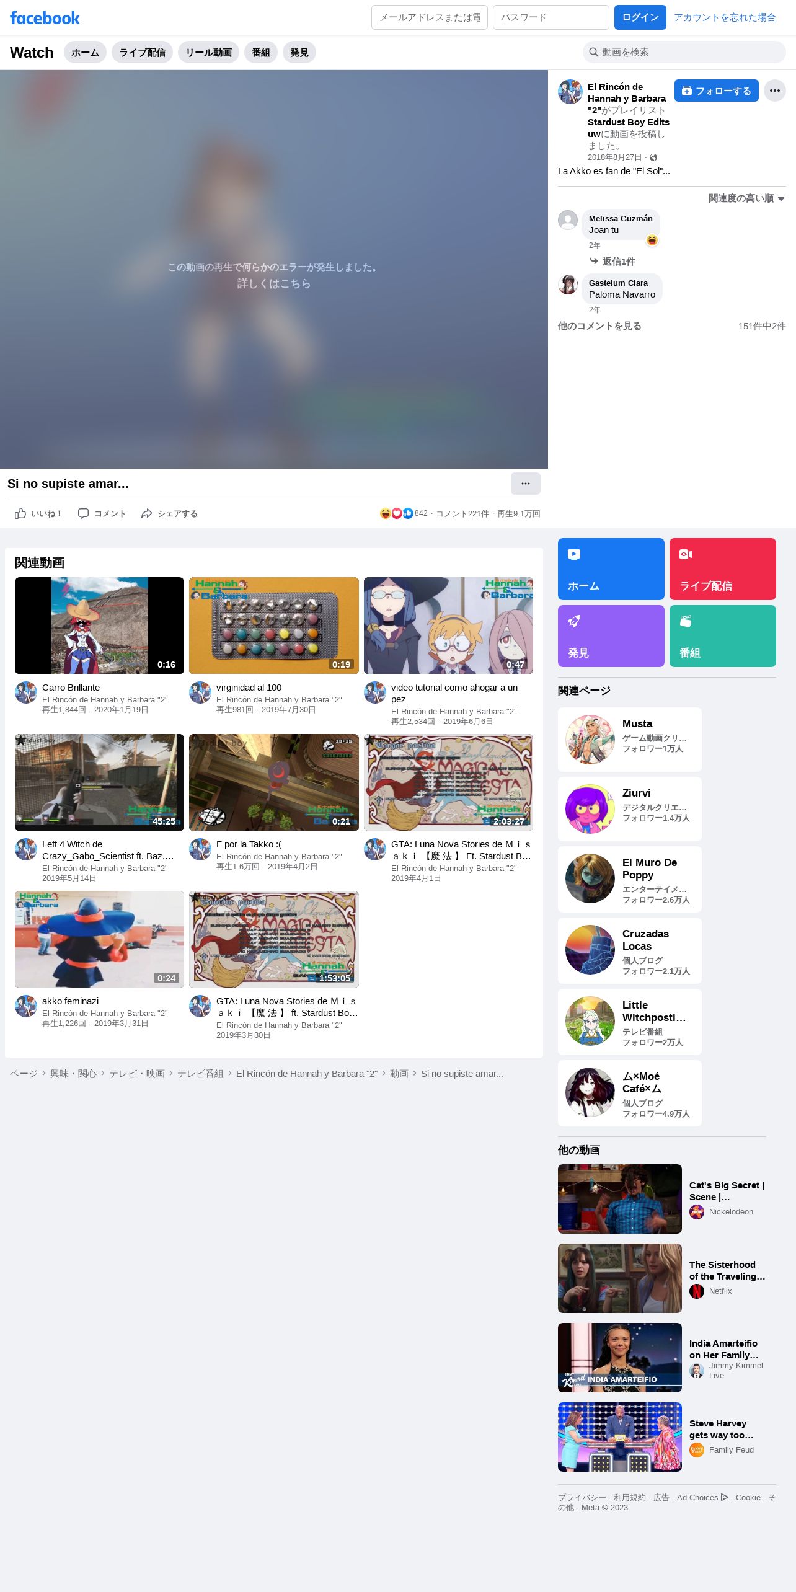Viewport: 796px width, 1592px height.
Task: Open the El Muro De Poppy avatar
Action: click(x=590, y=878)
